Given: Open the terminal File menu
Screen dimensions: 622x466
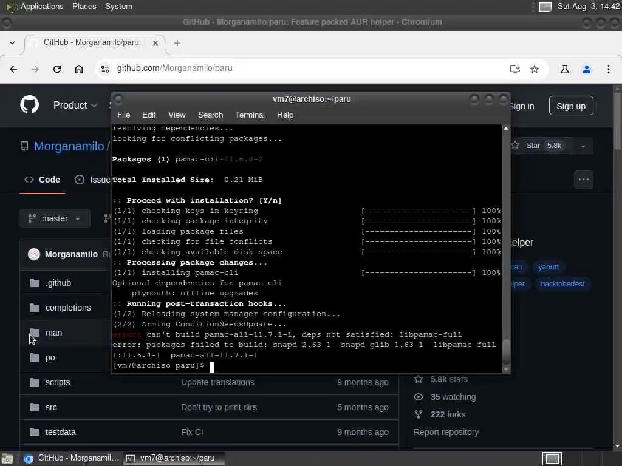Looking at the screenshot, I should click(124, 115).
